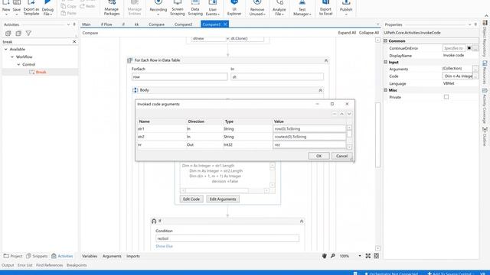Screen dimensions: 490x275
Task: Fit workflow to screen icon
Action: coord(368,256)
